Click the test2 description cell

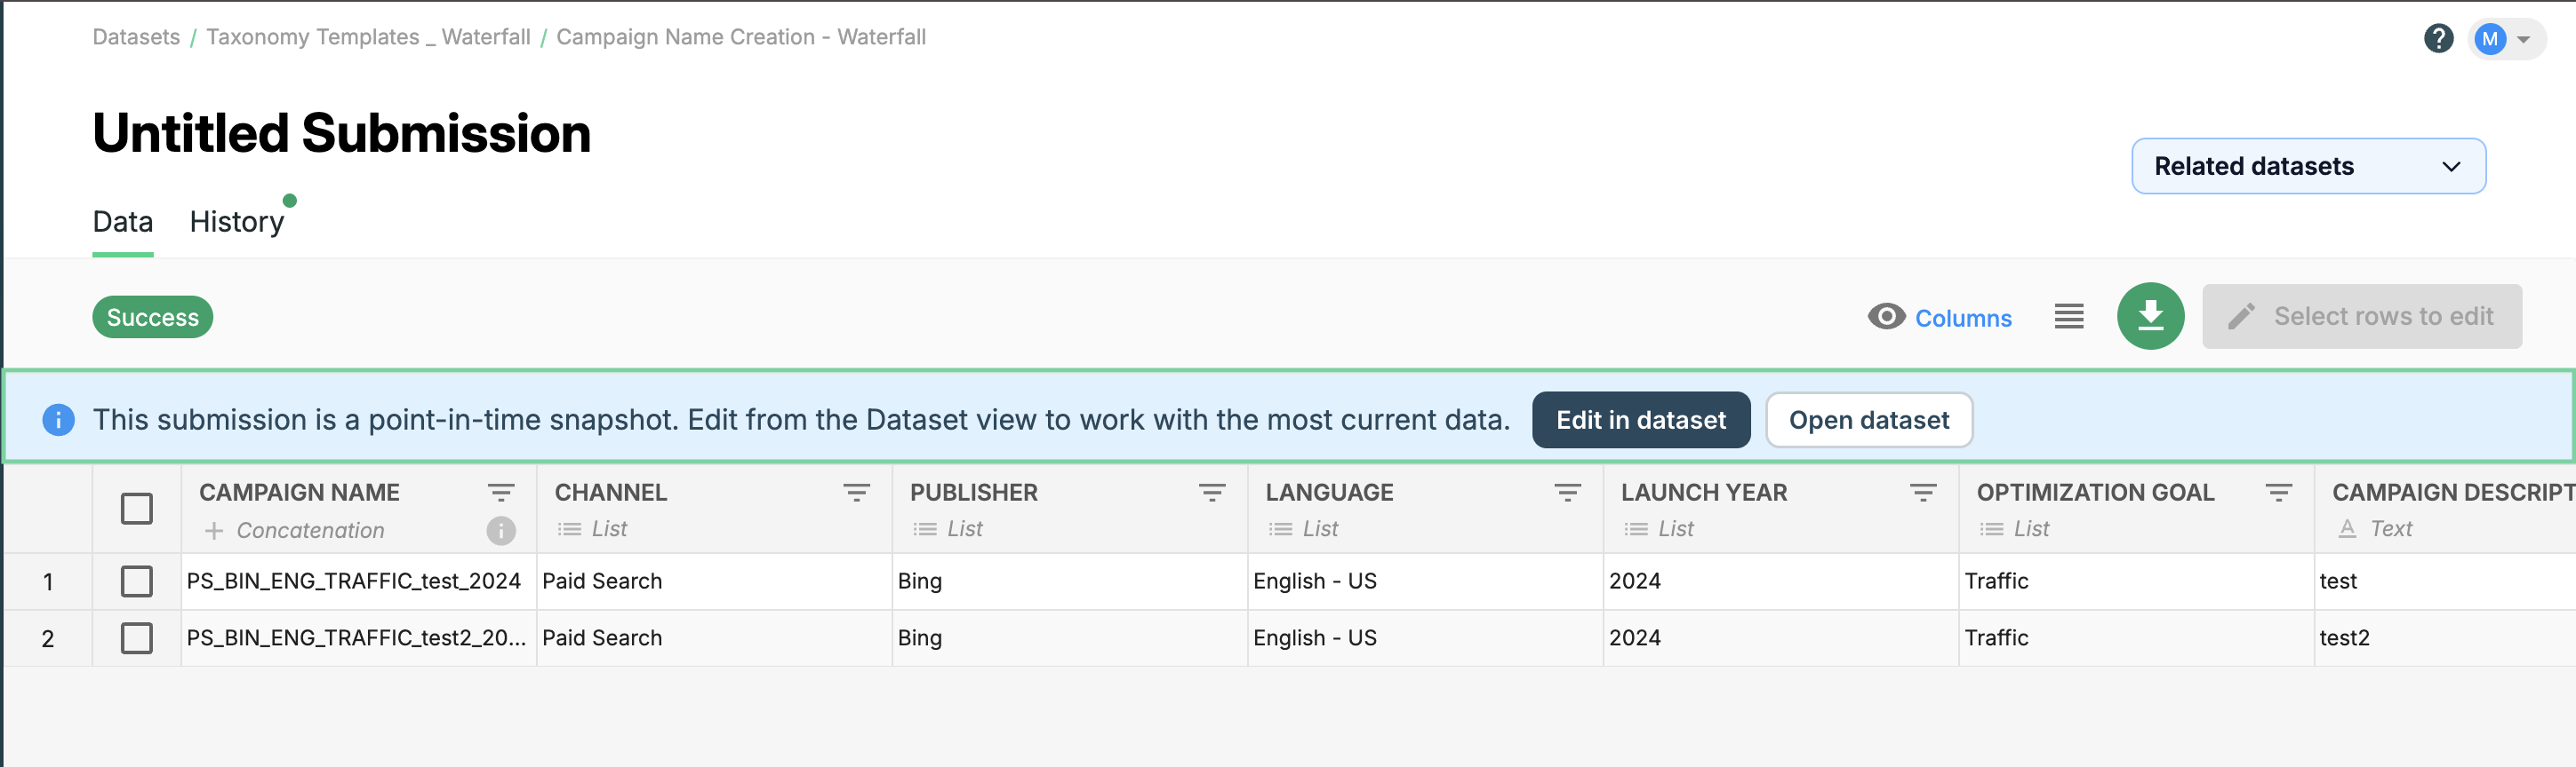tap(2445, 638)
